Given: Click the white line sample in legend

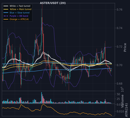Looking at the screenshot, I should 6,6.
